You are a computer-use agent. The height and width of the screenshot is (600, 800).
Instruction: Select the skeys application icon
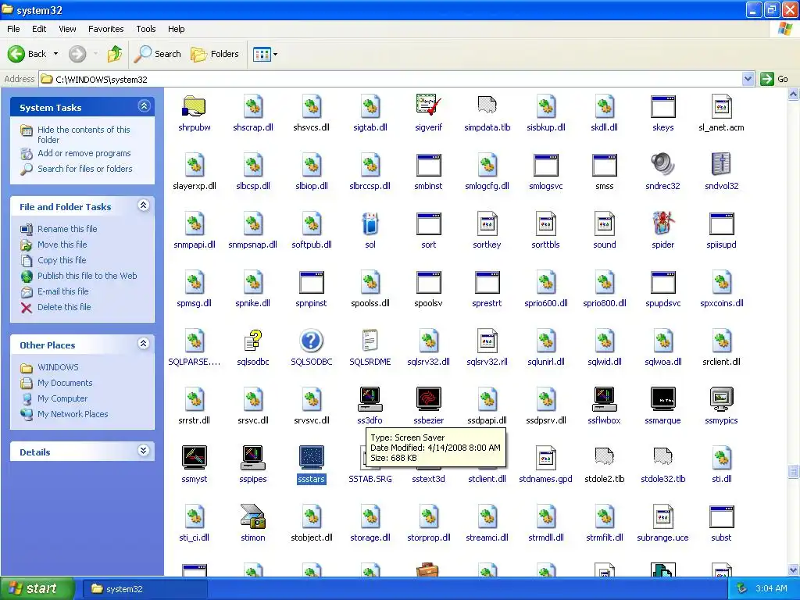pyautogui.click(x=662, y=106)
